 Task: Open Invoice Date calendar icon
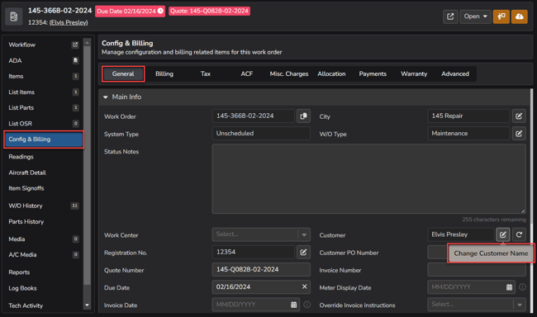point(293,305)
